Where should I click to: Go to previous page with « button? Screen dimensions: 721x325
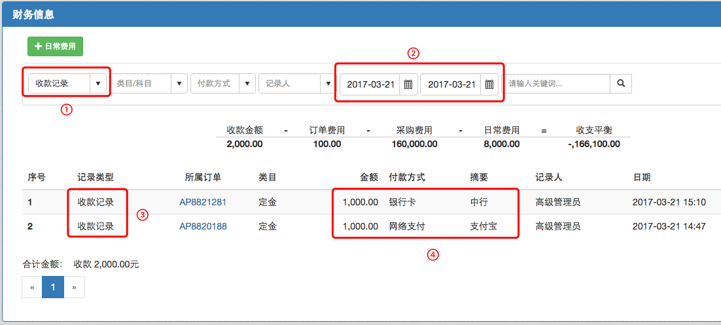tap(32, 287)
